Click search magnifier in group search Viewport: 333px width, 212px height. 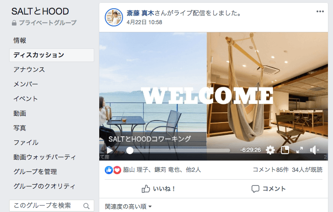click(x=86, y=206)
